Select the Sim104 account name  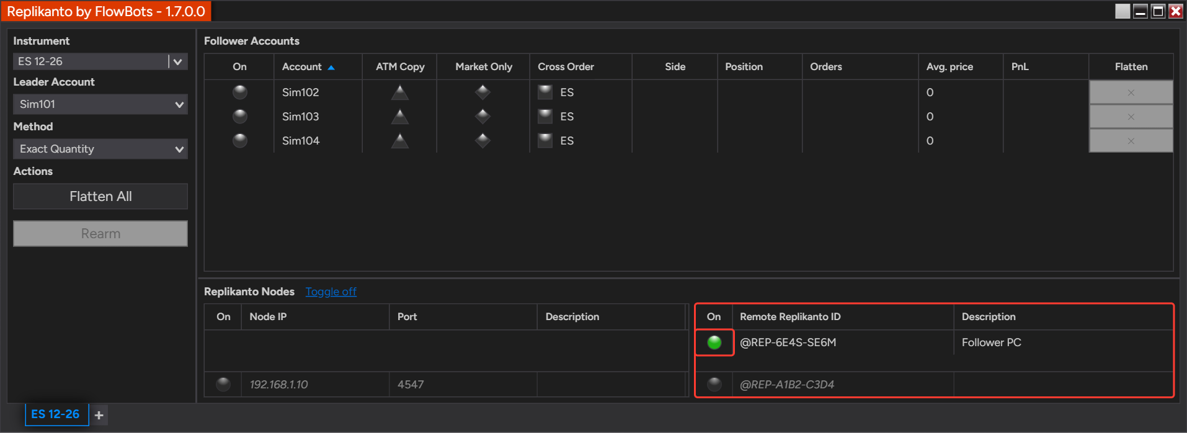point(301,141)
